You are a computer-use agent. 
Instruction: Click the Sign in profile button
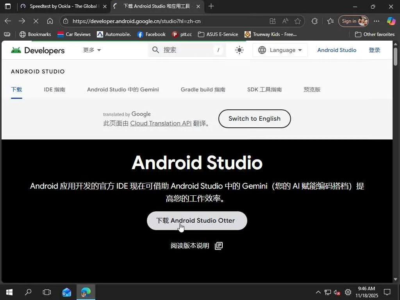(354, 21)
